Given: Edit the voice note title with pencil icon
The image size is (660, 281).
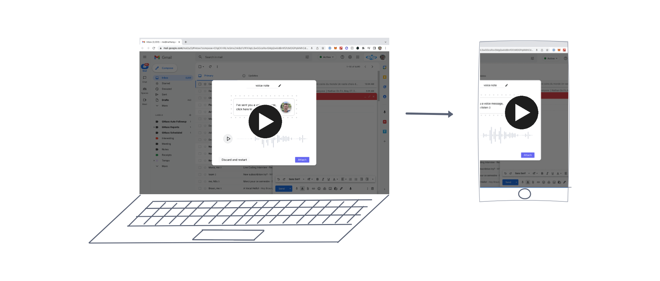Looking at the screenshot, I should (280, 85).
